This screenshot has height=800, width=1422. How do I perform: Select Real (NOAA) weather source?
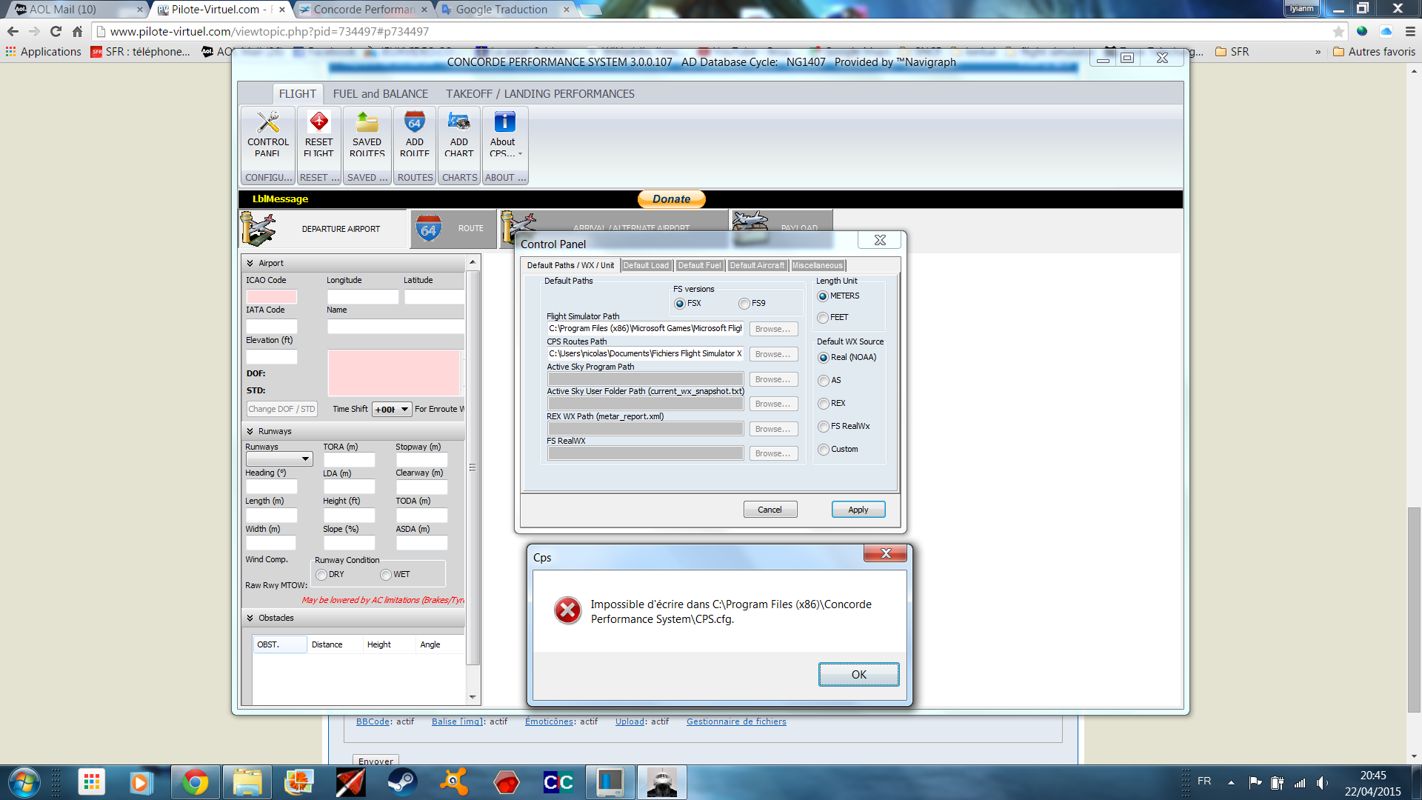point(823,358)
